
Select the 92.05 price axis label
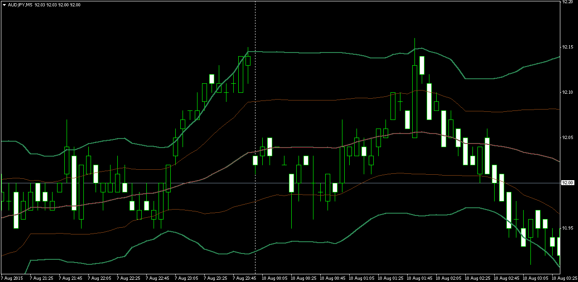pos(567,138)
